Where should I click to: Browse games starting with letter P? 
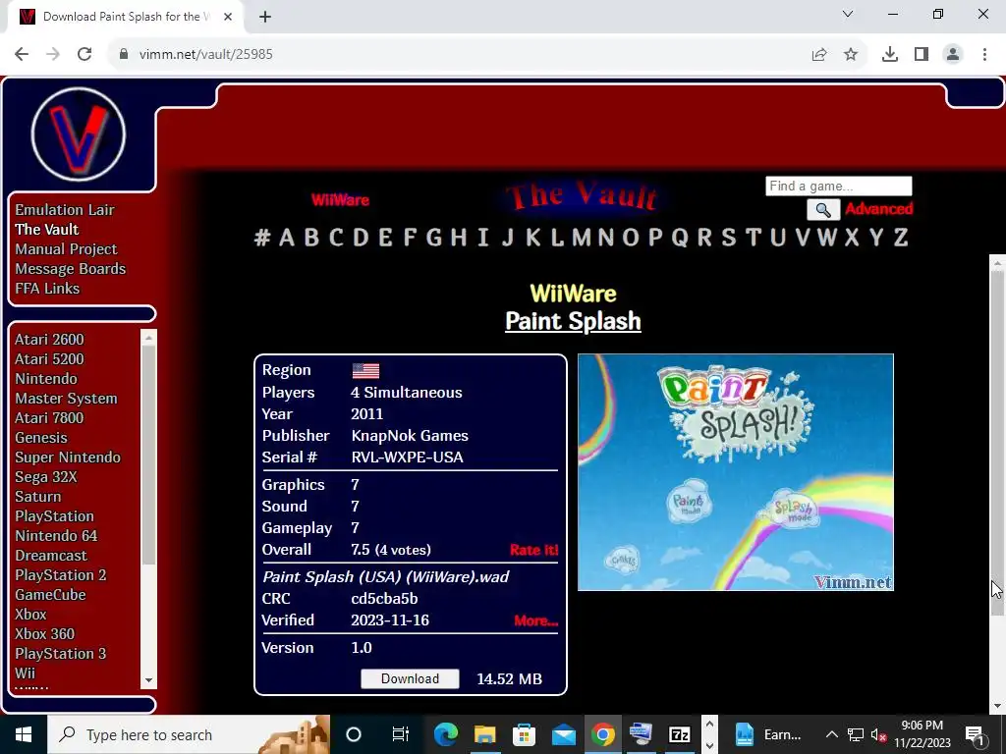click(655, 238)
